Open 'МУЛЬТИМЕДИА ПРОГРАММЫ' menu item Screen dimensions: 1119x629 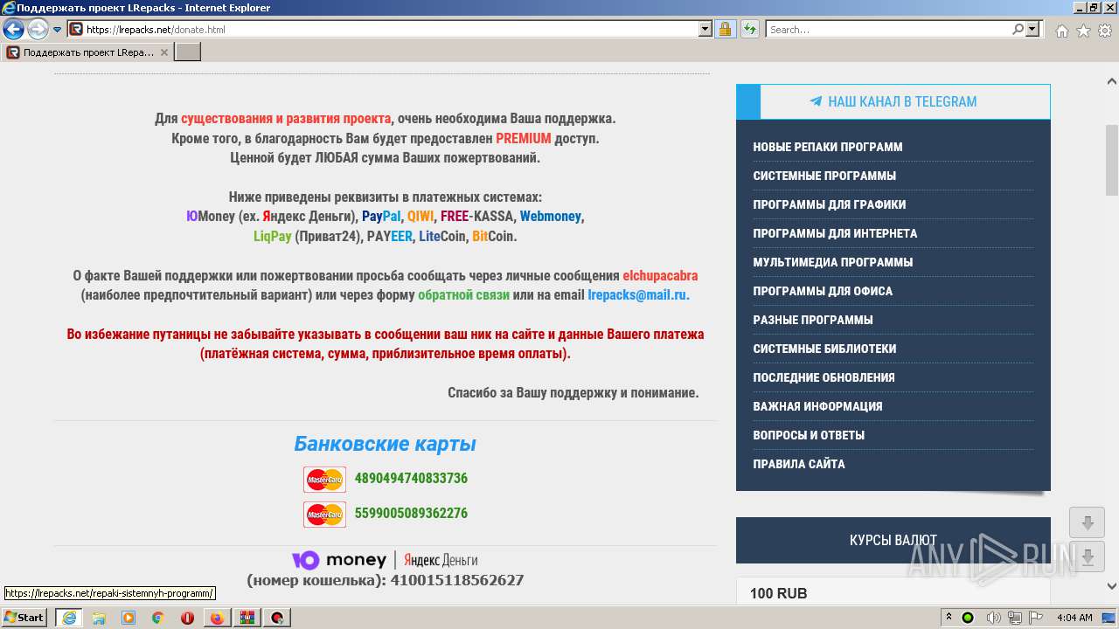coord(833,262)
